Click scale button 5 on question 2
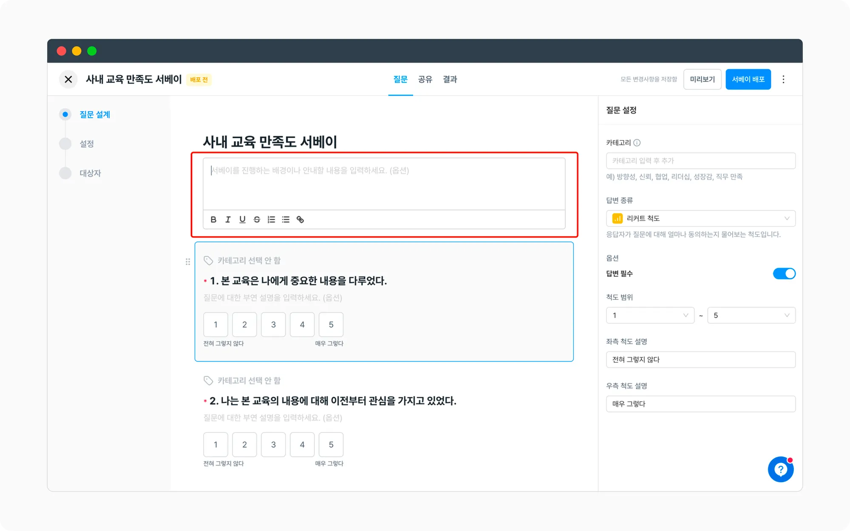The width and height of the screenshot is (850, 531). click(331, 445)
